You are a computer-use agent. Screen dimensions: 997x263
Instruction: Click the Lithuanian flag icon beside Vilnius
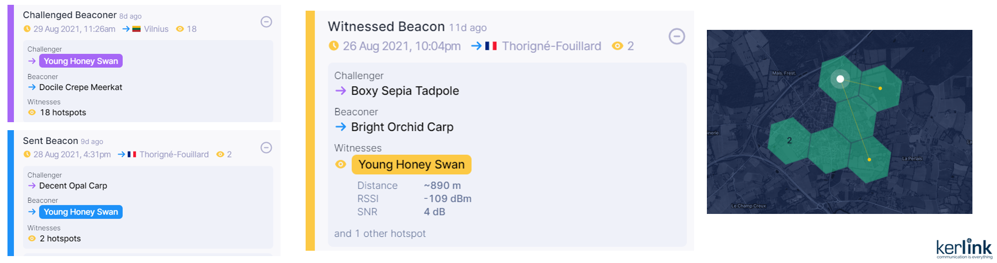pos(137,29)
